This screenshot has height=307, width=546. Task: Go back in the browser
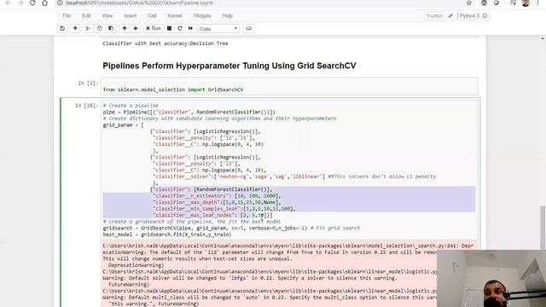(9, 3)
